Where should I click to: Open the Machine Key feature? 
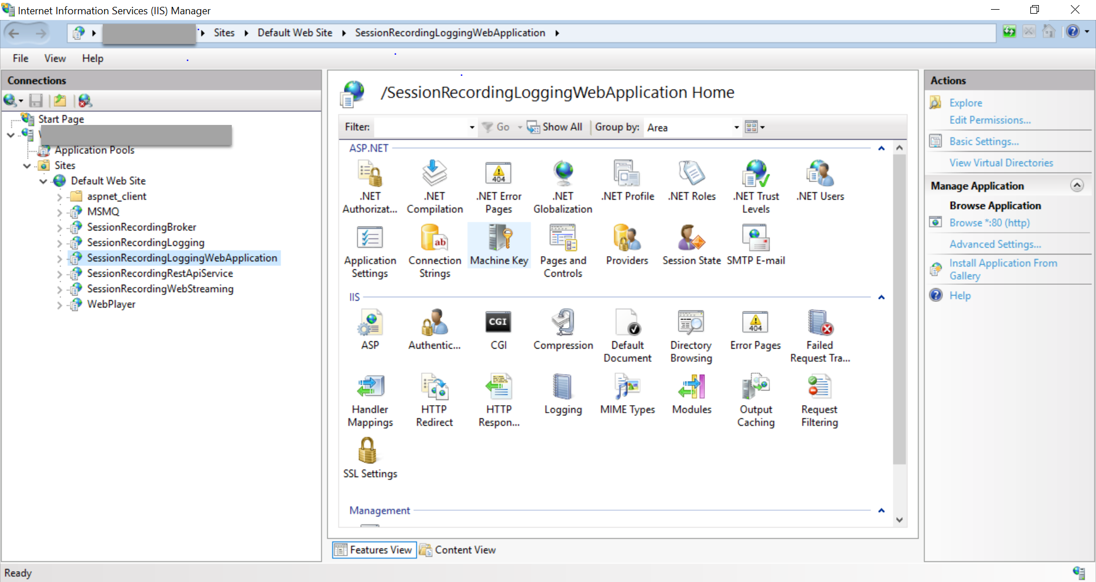click(x=498, y=245)
